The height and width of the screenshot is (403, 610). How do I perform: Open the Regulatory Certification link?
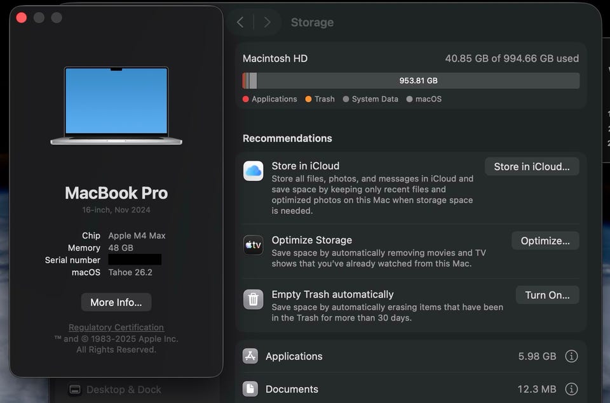click(x=116, y=327)
